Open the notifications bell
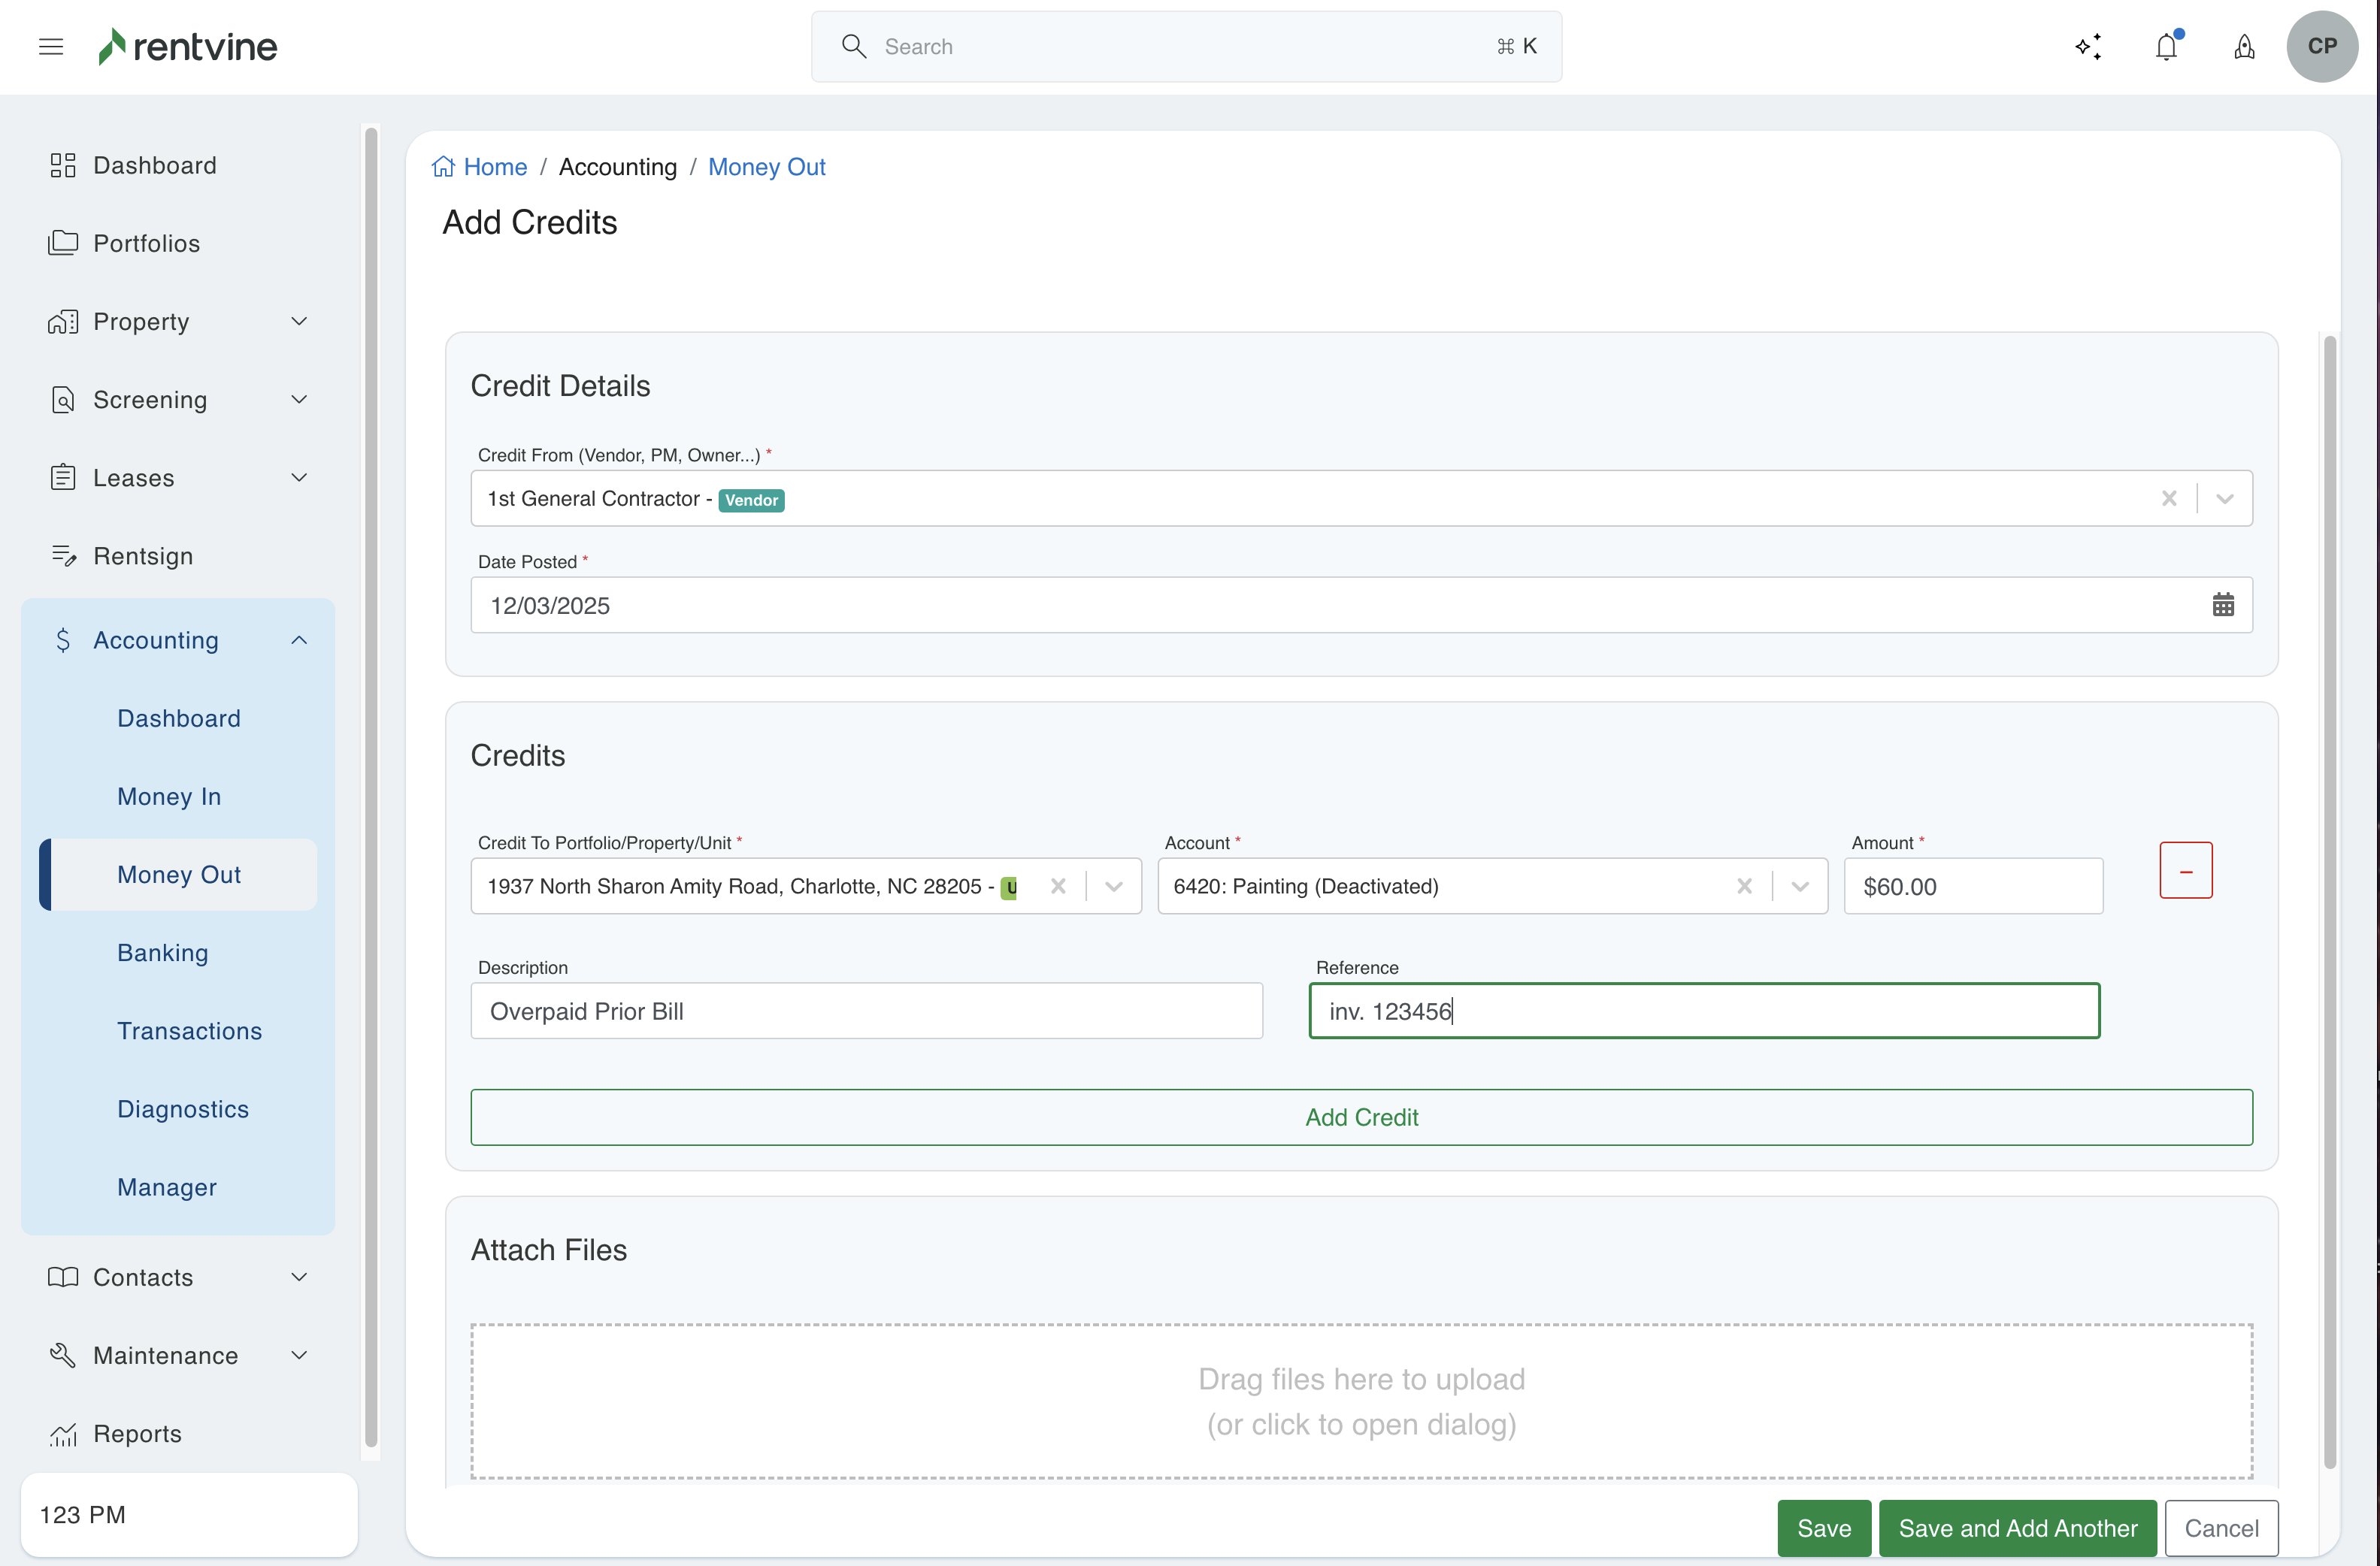 tap(2166, 46)
